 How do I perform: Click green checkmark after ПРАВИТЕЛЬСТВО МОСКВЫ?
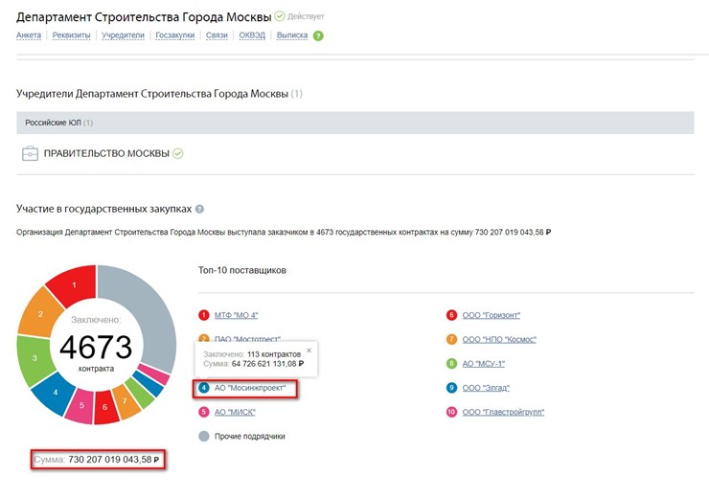177,153
